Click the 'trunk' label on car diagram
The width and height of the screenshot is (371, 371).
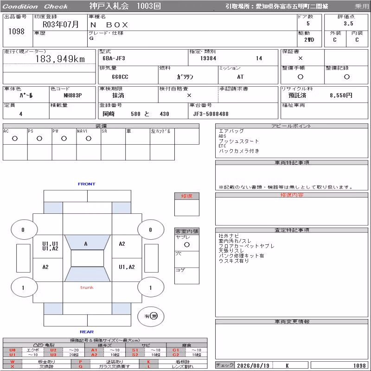coord(87,288)
